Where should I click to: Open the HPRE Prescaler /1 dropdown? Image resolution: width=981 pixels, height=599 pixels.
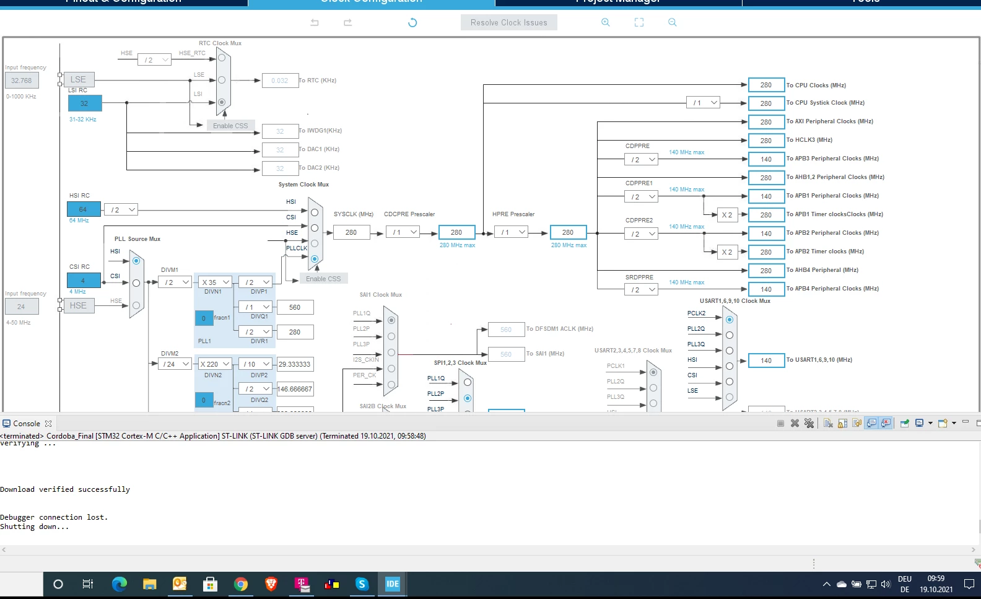click(x=512, y=232)
